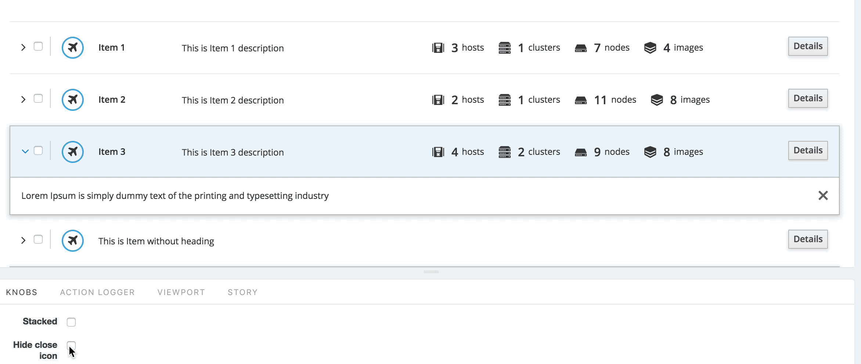Viewport: 861px width, 364px height.
Task: Open the Action Logger tab
Action: pyautogui.click(x=97, y=292)
